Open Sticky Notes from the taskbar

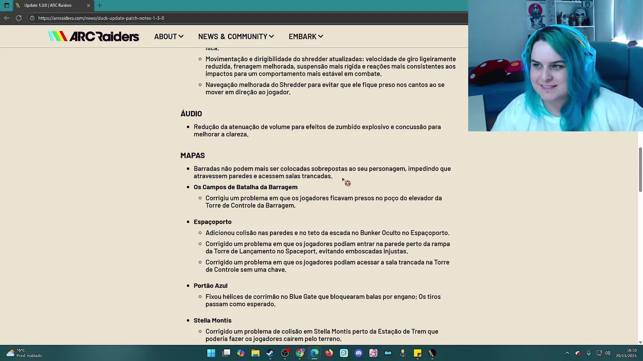[417, 353]
